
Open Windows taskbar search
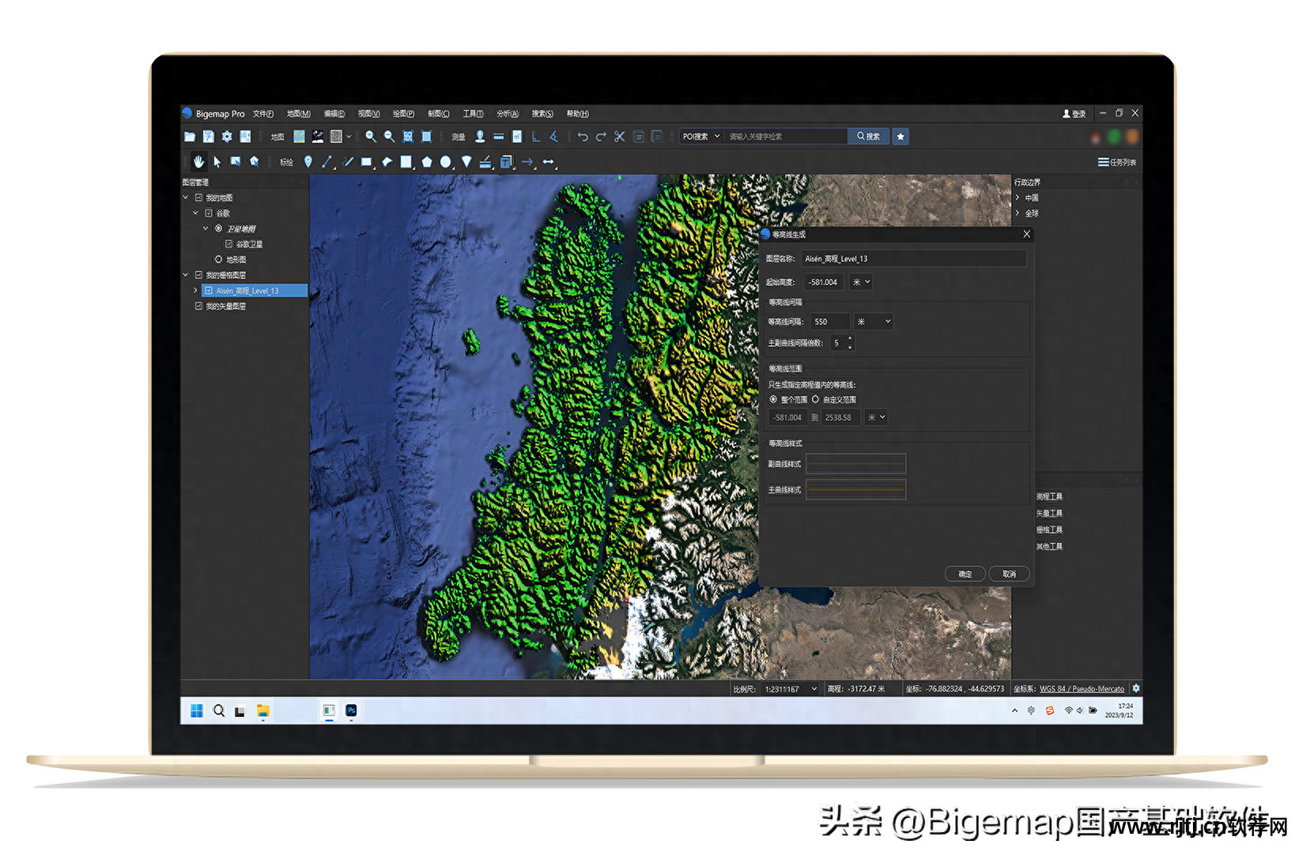[219, 710]
